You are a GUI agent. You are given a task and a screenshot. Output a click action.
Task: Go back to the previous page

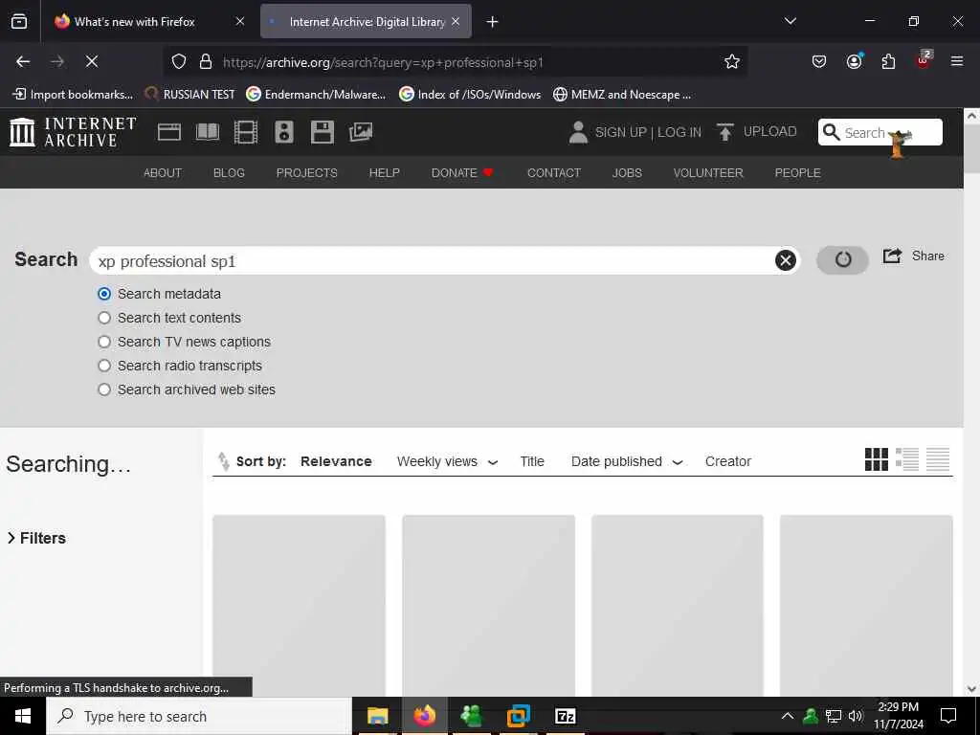(23, 61)
